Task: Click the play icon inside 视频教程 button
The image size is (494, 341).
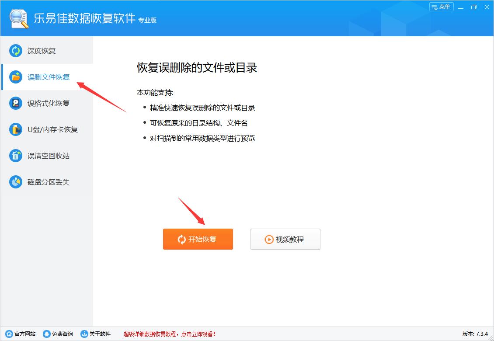Action: click(269, 239)
